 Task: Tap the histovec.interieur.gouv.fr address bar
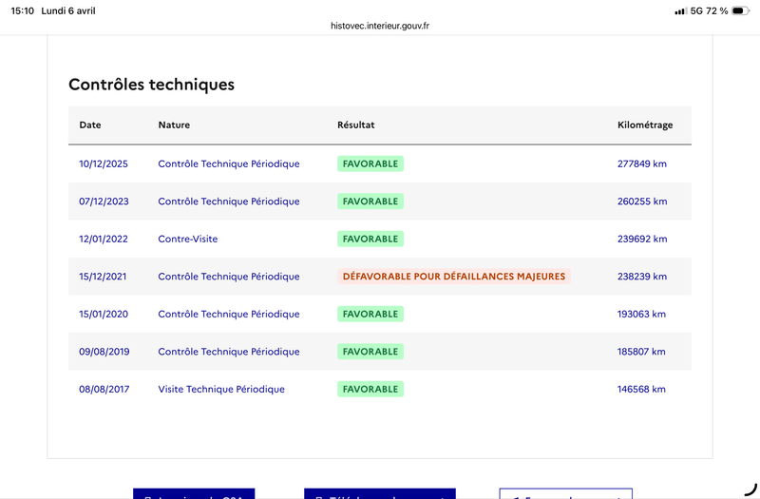click(x=380, y=26)
